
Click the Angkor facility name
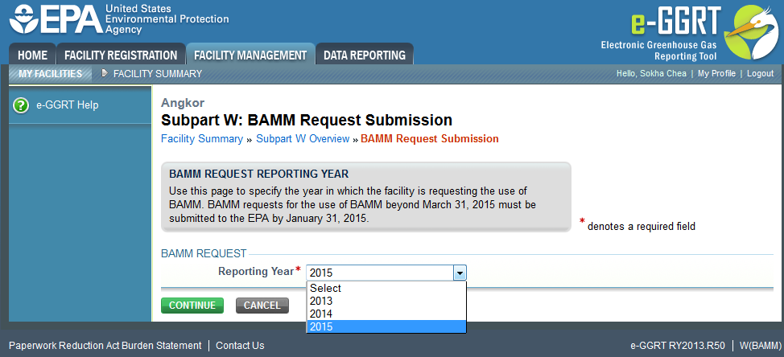tap(183, 104)
